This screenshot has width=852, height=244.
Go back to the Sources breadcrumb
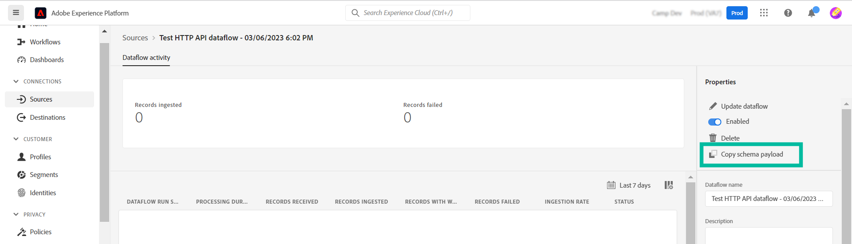[135, 38]
